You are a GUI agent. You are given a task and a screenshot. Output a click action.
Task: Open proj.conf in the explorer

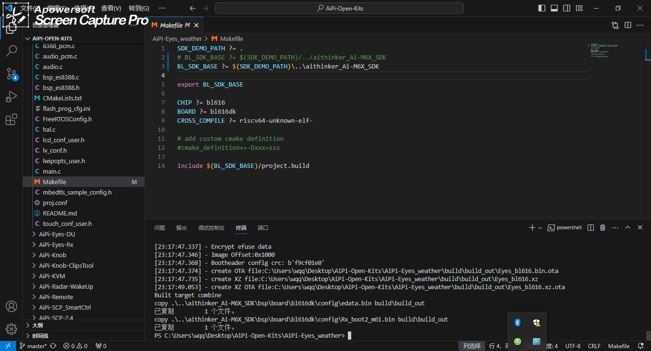click(x=83, y=203)
